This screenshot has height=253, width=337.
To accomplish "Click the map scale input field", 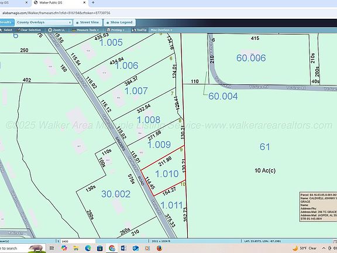I will 78,241.
